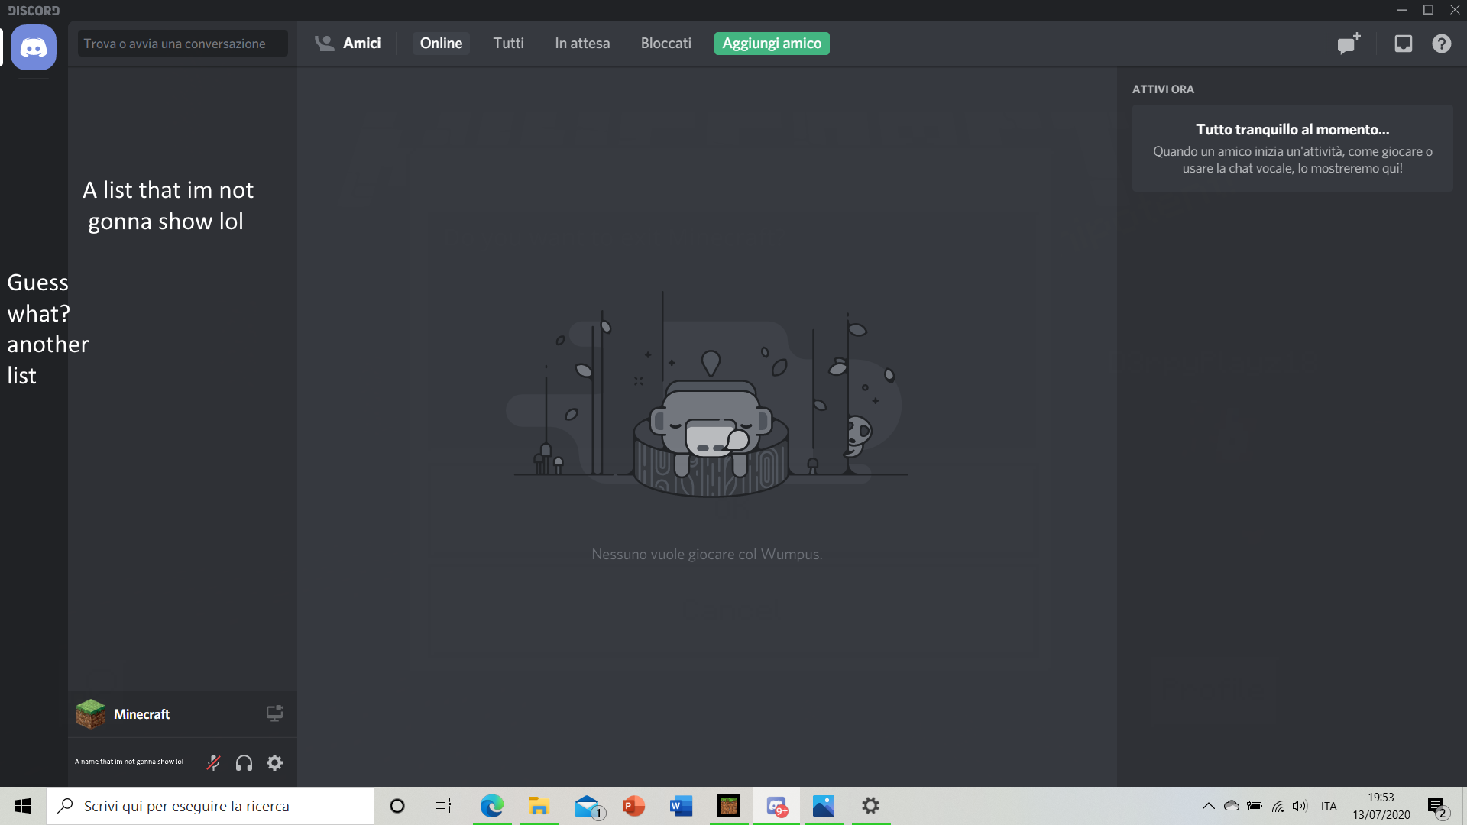The height and width of the screenshot is (825, 1467).
Task: Expand hidden system tray icons chevron
Action: pyautogui.click(x=1208, y=806)
